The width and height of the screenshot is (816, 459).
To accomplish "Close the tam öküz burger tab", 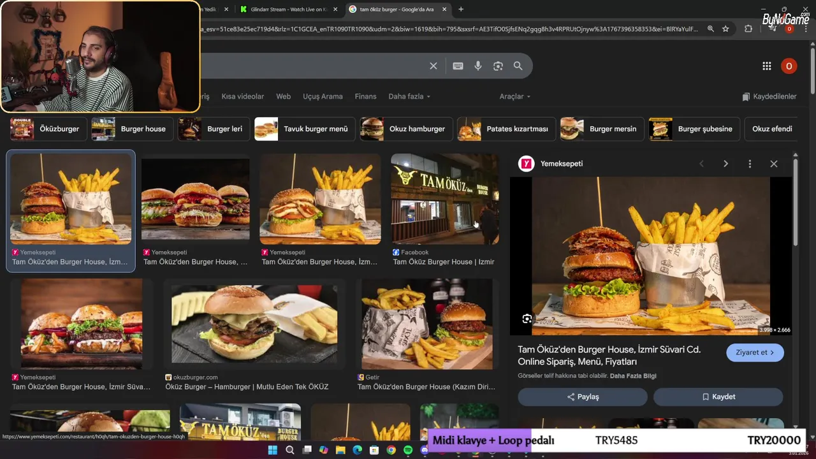I will click(x=444, y=10).
